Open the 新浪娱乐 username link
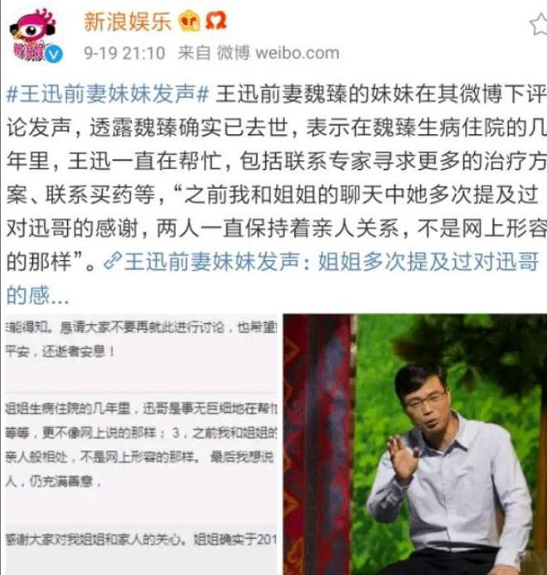 pos(128,22)
